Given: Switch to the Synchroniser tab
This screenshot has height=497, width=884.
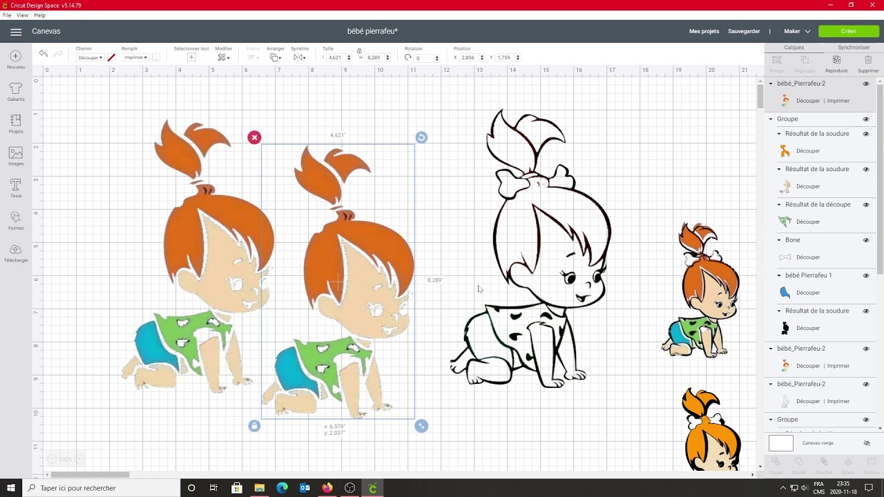Looking at the screenshot, I should pyautogui.click(x=854, y=48).
